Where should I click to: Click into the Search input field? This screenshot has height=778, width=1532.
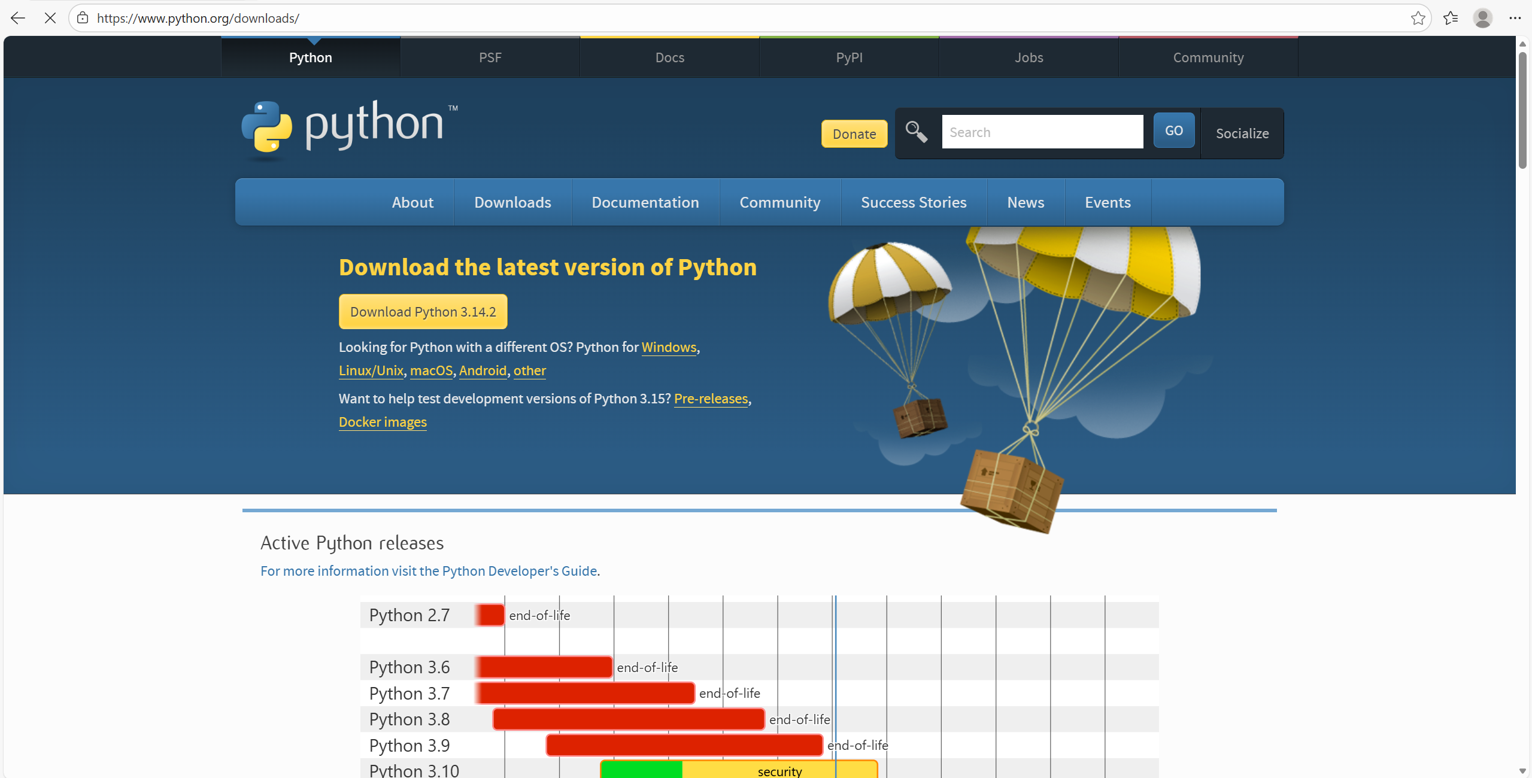click(x=1042, y=132)
